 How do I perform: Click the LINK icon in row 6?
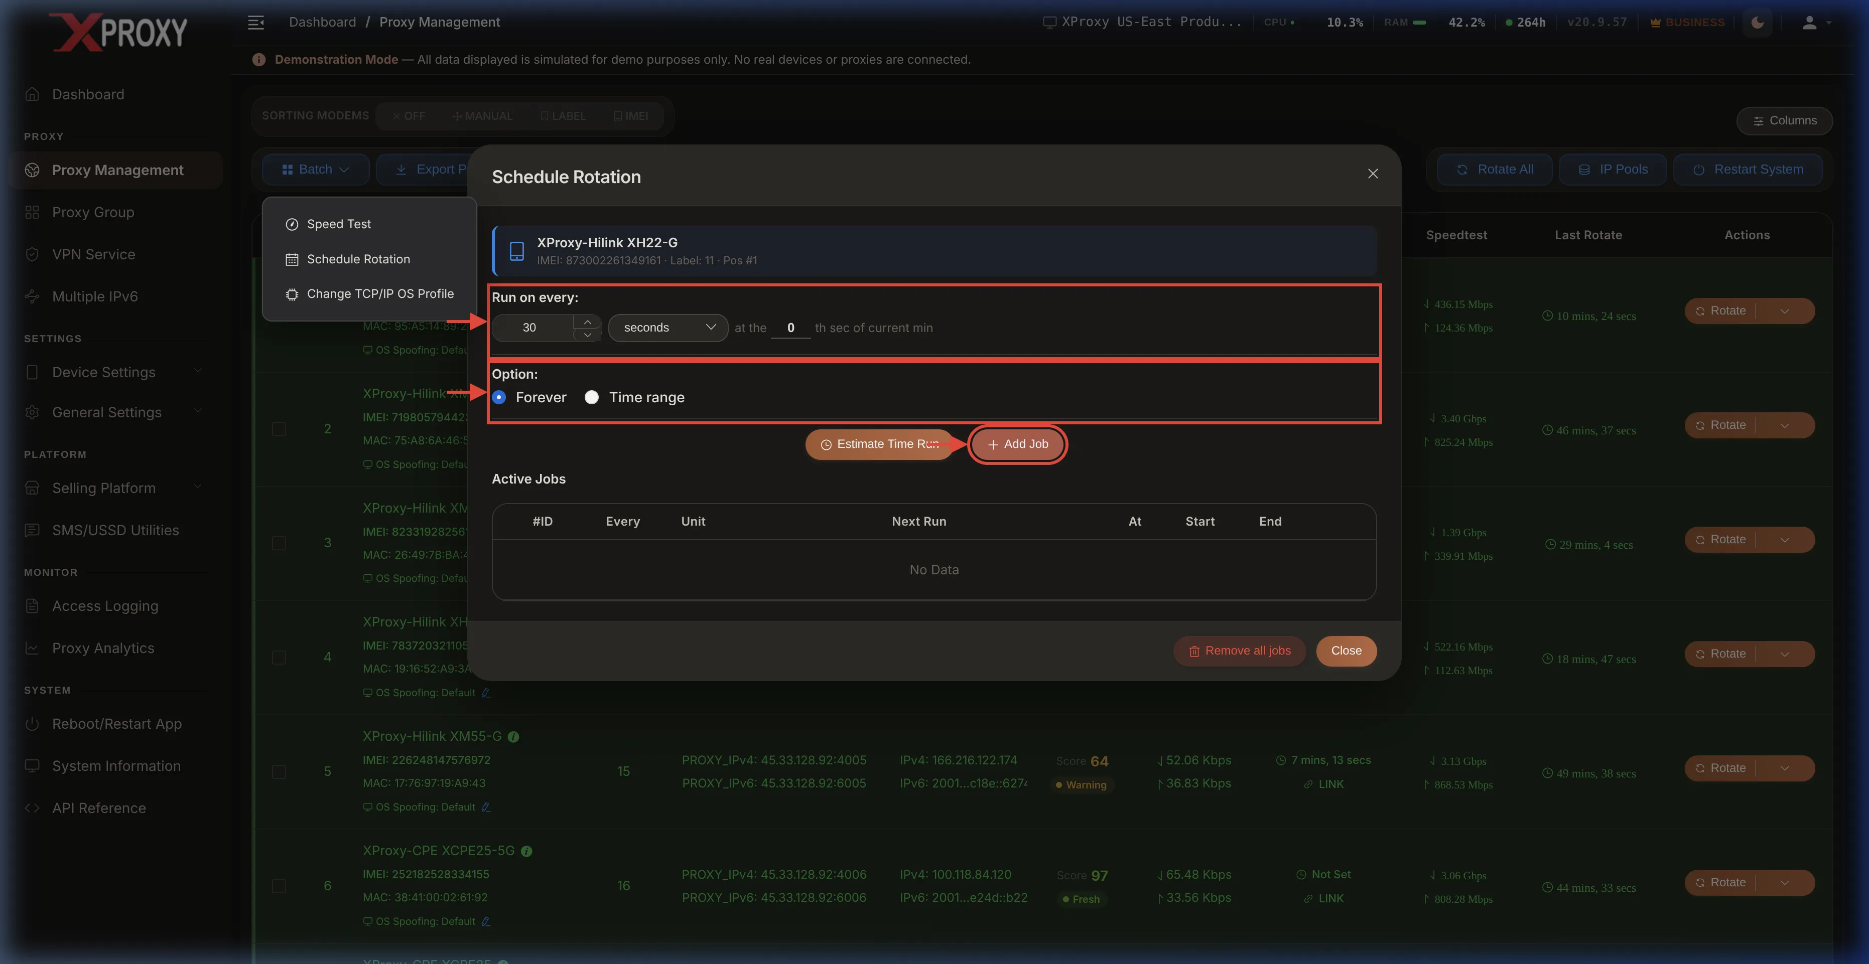[1323, 899]
